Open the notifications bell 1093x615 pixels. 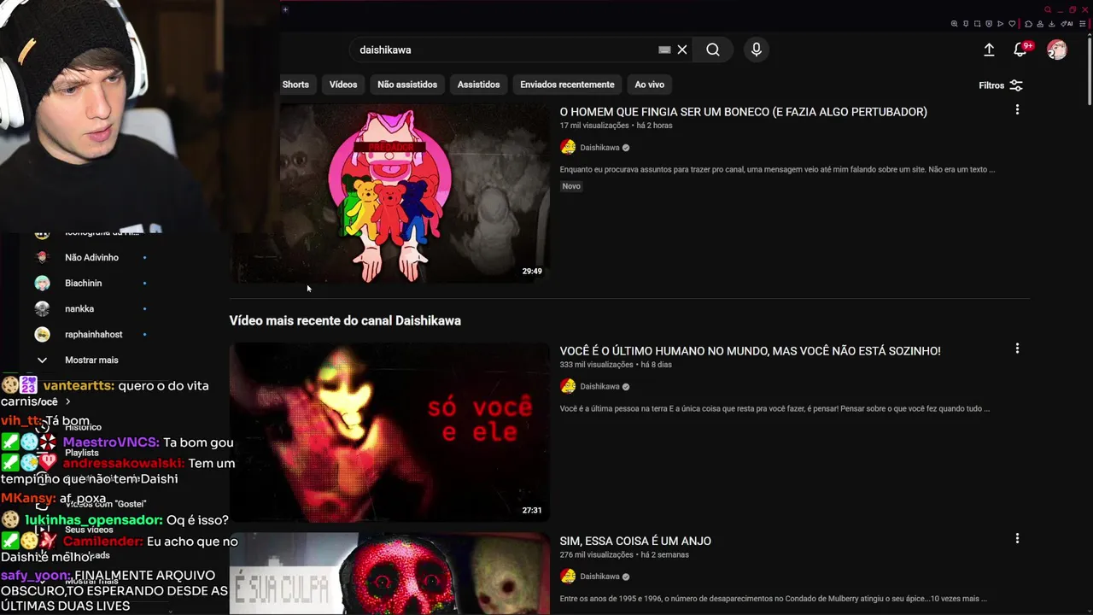pos(1020,50)
